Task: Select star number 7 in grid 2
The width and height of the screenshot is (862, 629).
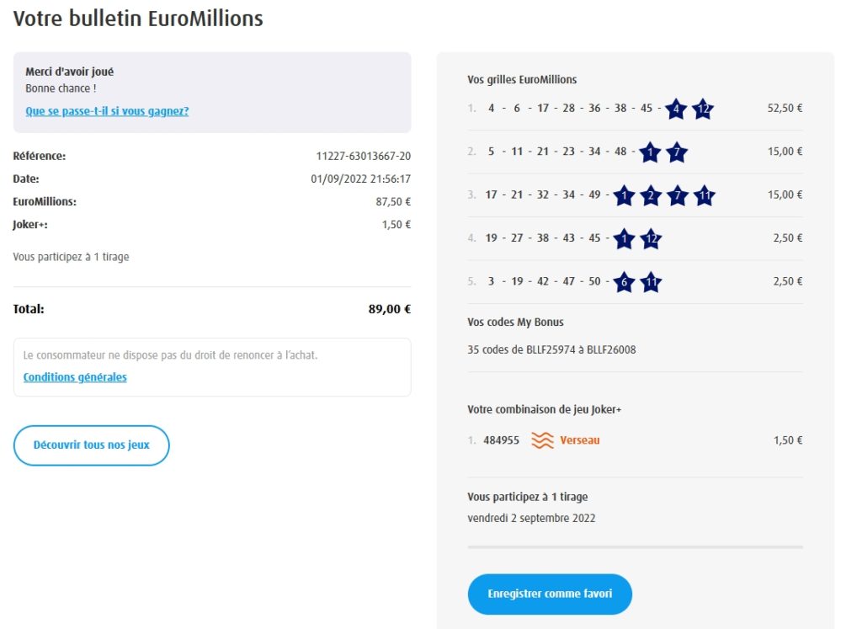Action: [677, 152]
